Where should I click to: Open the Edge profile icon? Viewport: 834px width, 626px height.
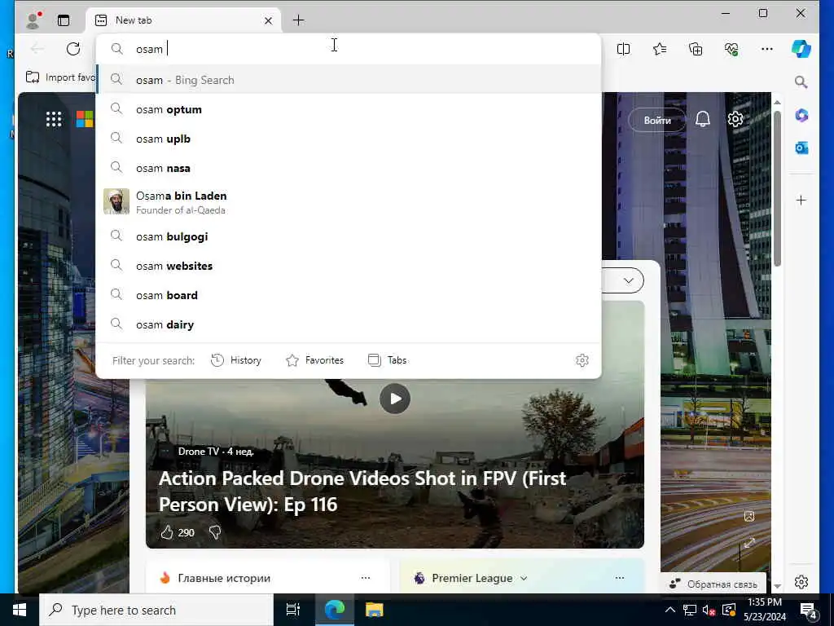(x=33, y=20)
